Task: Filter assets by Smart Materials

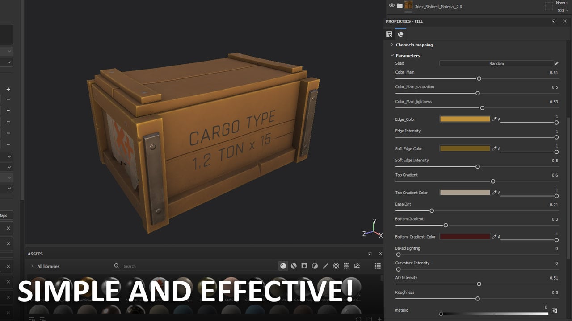Action: (294, 266)
